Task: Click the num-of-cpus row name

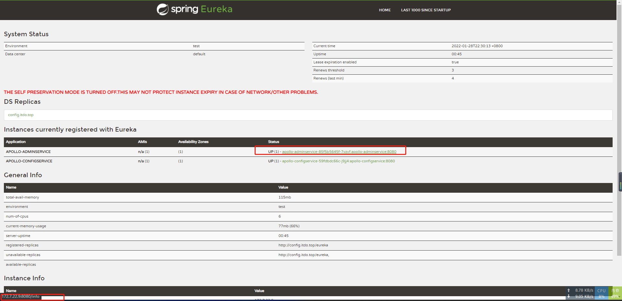Action: click(17, 216)
